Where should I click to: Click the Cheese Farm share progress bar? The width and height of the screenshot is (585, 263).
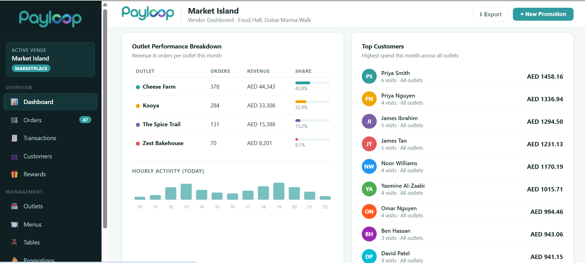coord(312,83)
